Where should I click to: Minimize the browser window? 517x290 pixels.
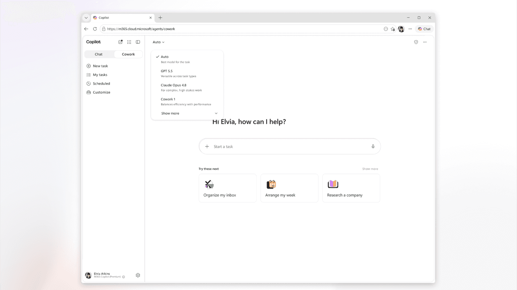tap(408, 18)
